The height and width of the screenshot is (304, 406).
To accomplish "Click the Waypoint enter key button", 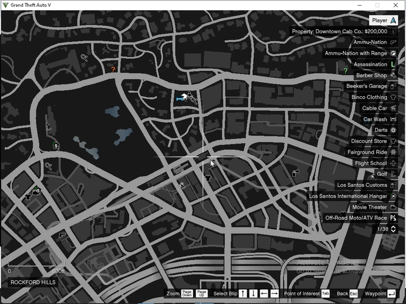I will (391, 294).
